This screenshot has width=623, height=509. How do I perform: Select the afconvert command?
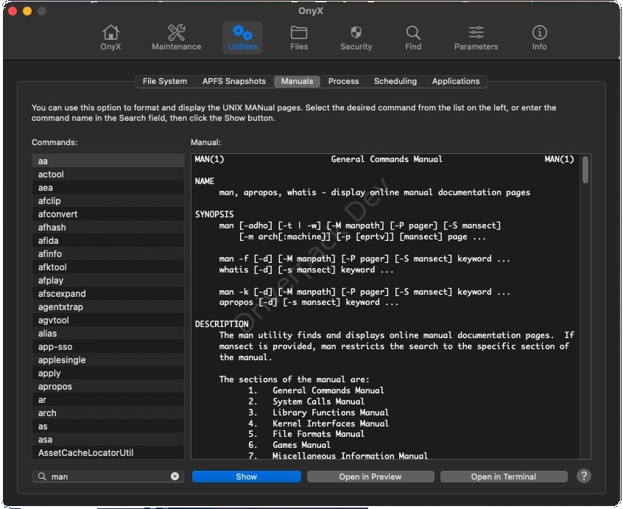coord(108,214)
